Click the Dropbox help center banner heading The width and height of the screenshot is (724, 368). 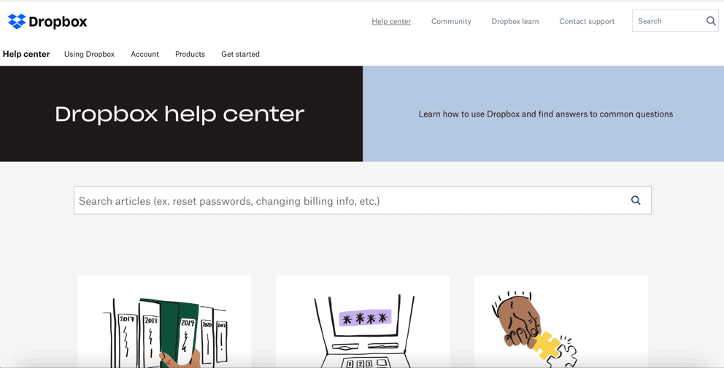pos(180,114)
